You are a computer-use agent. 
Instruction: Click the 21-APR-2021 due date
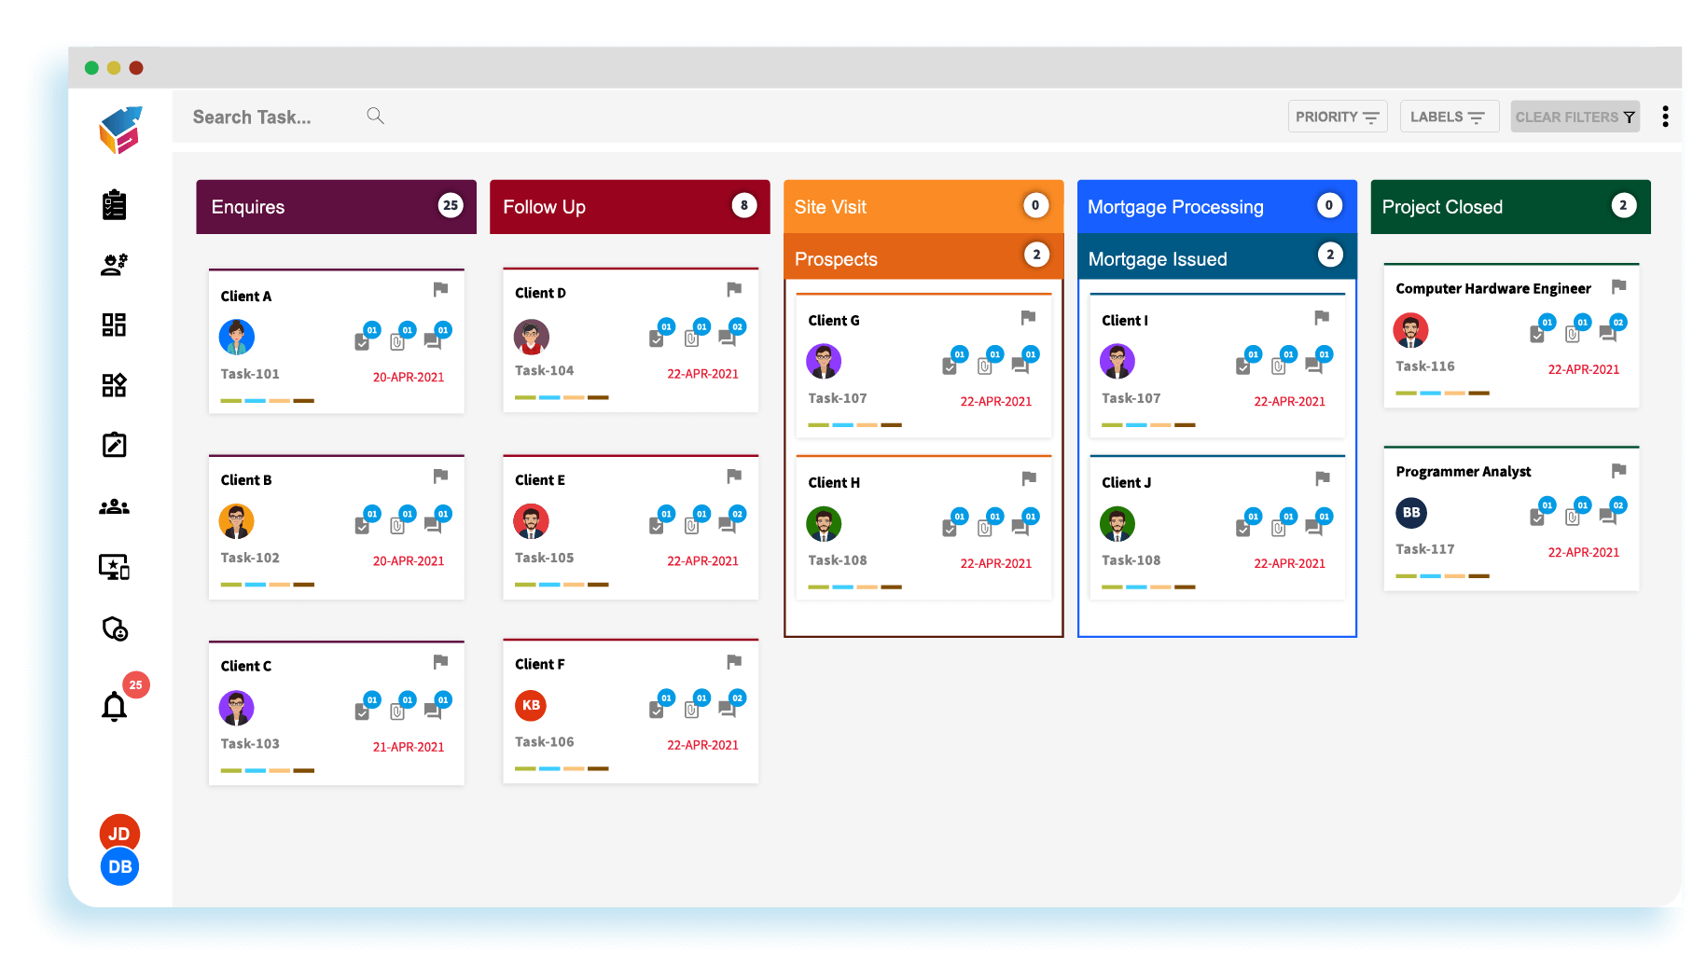(409, 747)
